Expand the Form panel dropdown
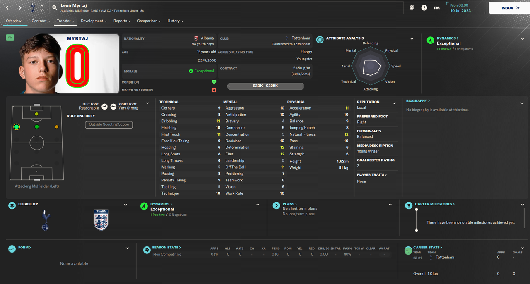This screenshot has height=284, width=530. [x=127, y=248]
